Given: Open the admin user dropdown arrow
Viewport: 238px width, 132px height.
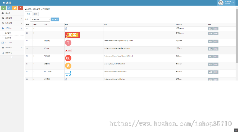Looking at the screenshot, I should click(233, 3).
